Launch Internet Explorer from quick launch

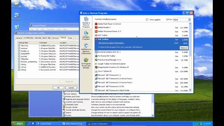29,124
